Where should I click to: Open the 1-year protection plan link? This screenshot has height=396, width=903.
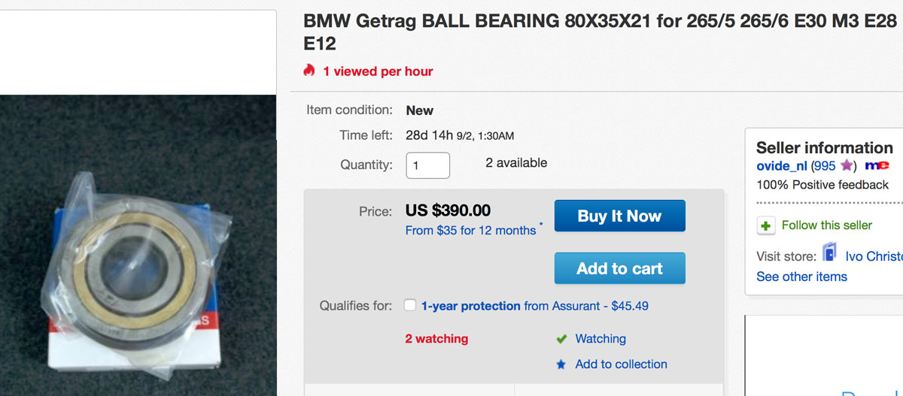pyautogui.click(x=470, y=306)
